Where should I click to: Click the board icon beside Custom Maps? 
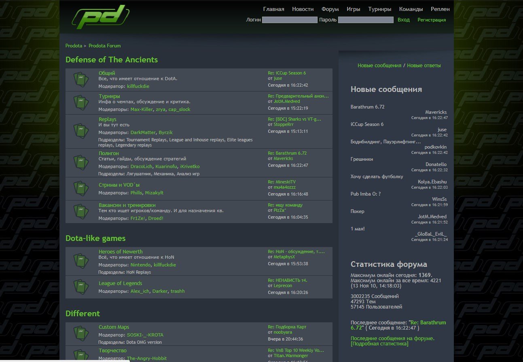[x=81, y=333]
